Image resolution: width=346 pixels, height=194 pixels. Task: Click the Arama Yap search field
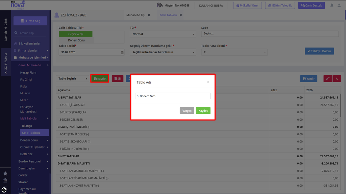point(30,33)
